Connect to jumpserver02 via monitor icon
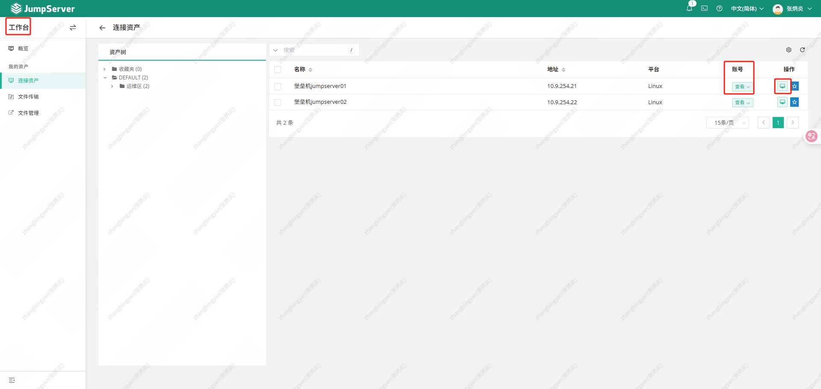This screenshot has width=821, height=389. (782, 102)
